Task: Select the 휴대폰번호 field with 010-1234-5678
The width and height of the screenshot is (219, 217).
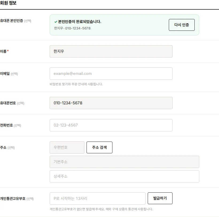Action: coord(111,103)
